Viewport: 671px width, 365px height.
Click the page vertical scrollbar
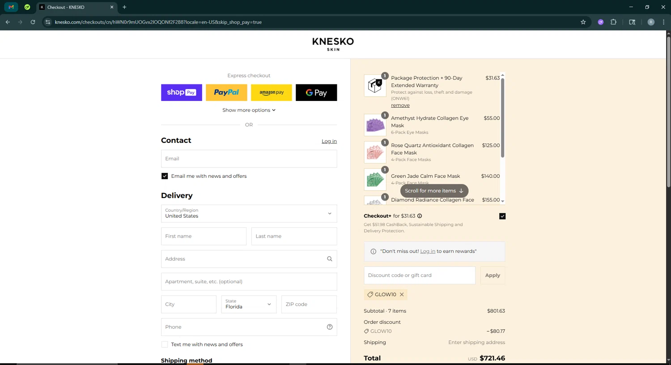coord(668,112)
